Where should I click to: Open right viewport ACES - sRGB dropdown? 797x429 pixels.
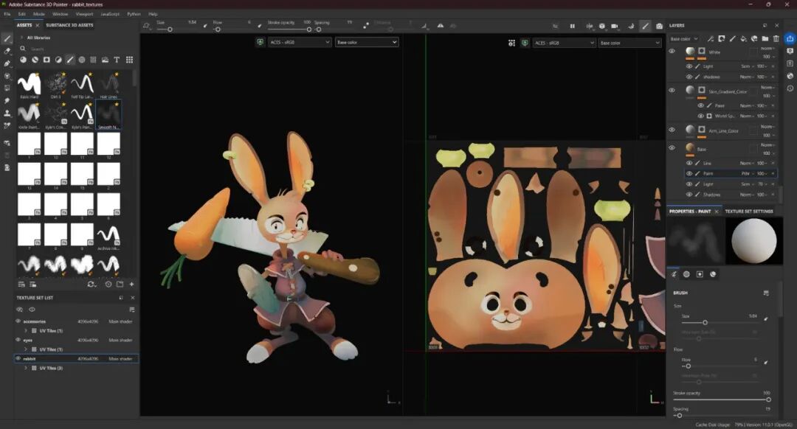pyautogui.click(x=565, y=43)
